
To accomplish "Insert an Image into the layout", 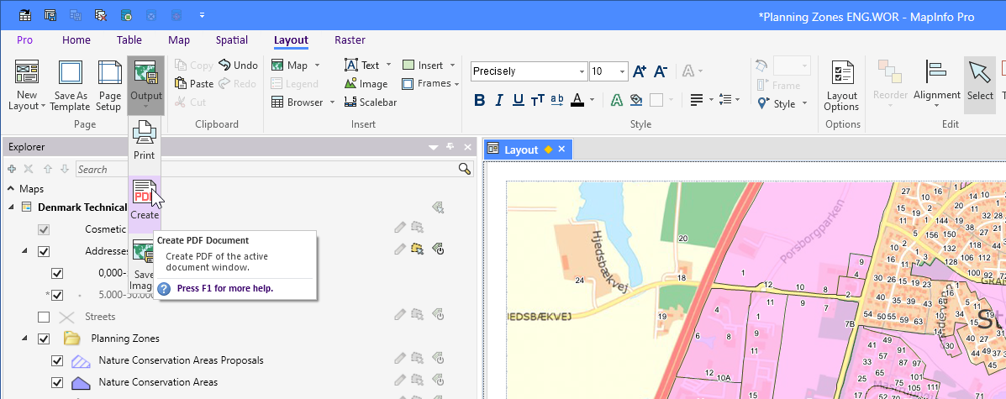I will click(366, 83).
